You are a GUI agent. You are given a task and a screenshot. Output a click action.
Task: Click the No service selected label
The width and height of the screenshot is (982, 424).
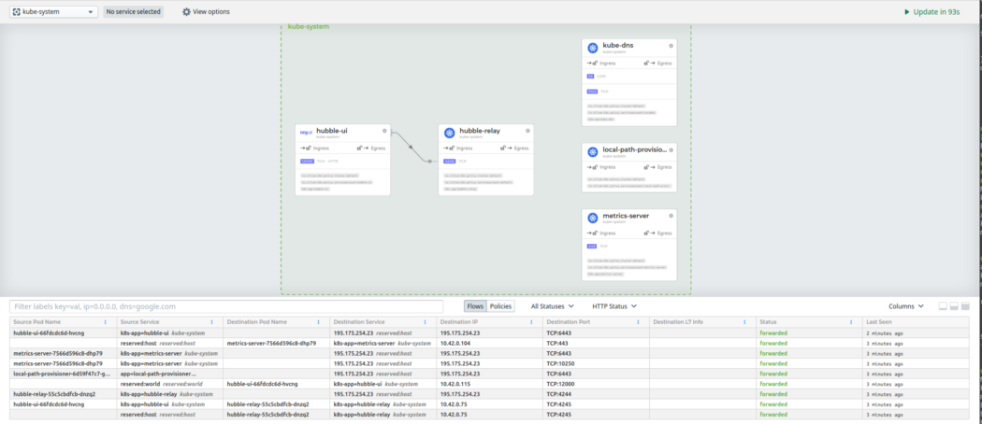coord(134,12)
